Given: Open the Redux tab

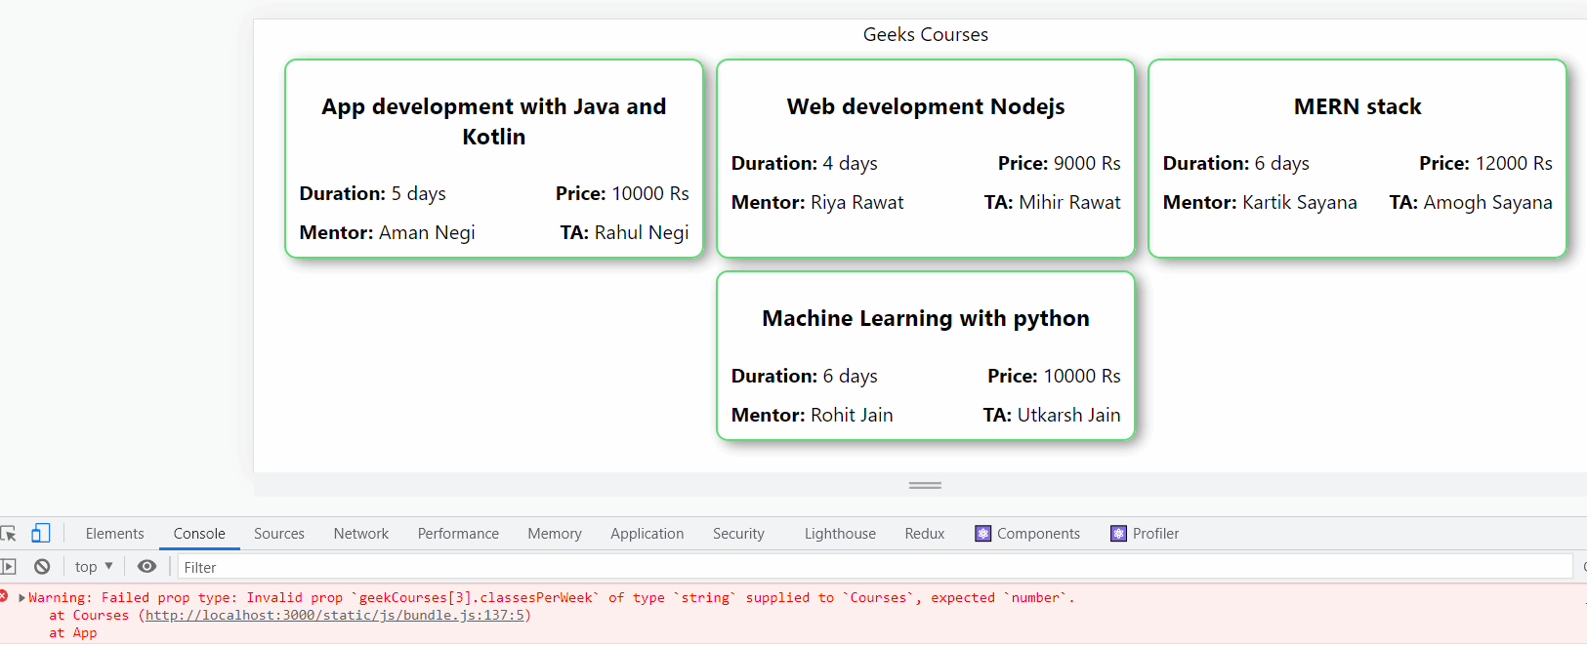Looking at the screenshot, I should click(925, 534).
